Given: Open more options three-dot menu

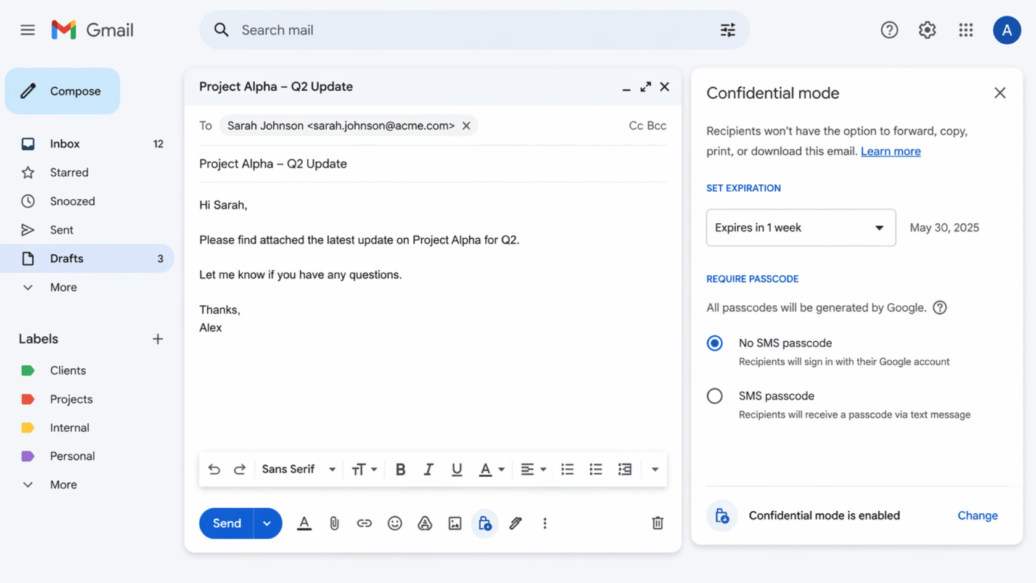Looking at the screenshot, I should point(545,523).
